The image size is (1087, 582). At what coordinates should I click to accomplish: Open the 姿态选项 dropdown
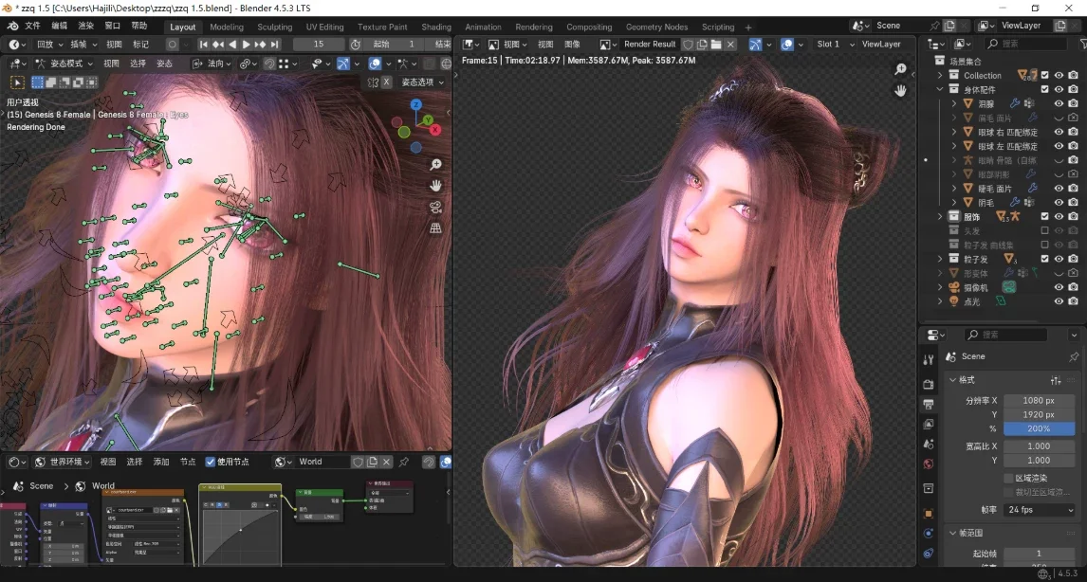[x=423, y=82]
